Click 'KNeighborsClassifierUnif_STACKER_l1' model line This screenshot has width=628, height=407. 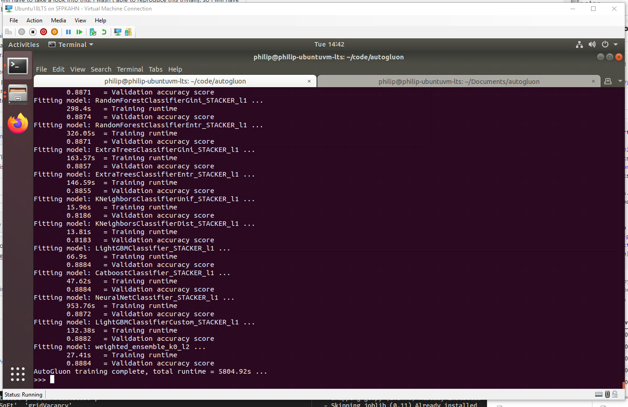(x=144, y=199)
